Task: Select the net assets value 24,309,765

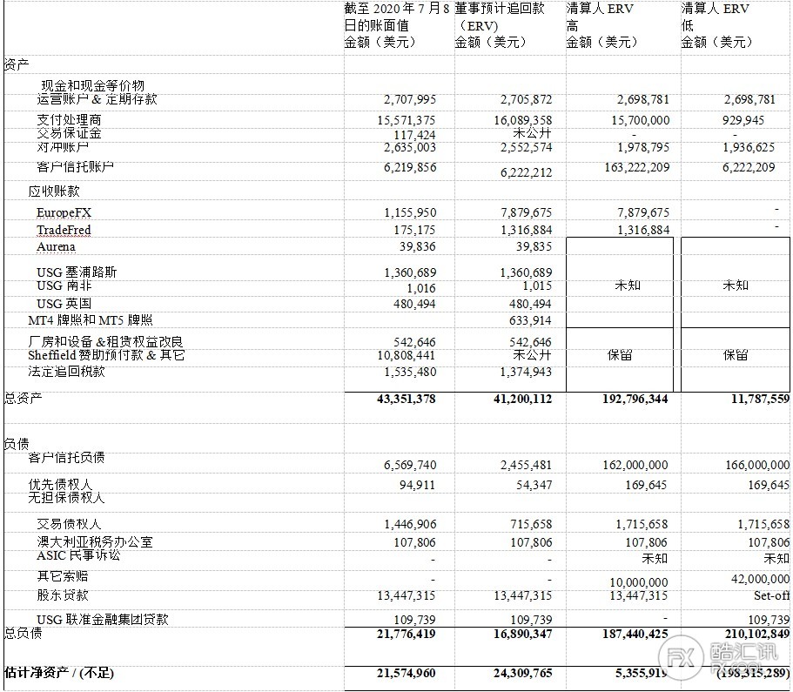Action: click(523, 673)
